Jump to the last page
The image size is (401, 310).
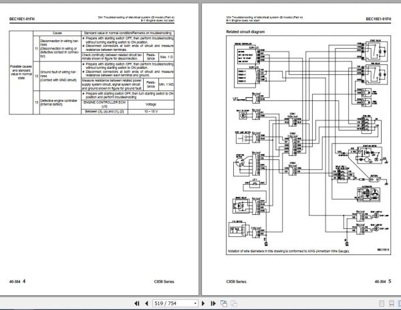click(213, 303)
